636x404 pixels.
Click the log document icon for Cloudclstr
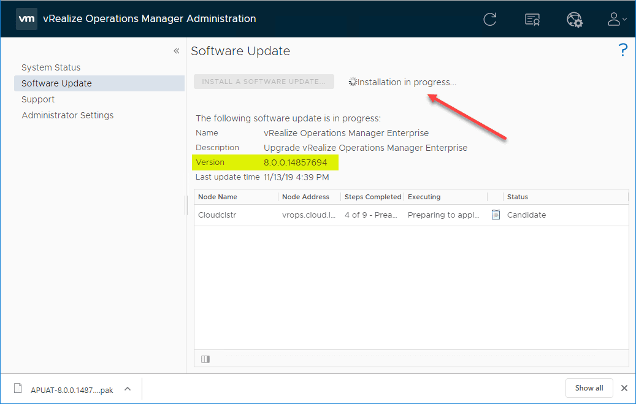pyautogui.click(x=496, y=215)
